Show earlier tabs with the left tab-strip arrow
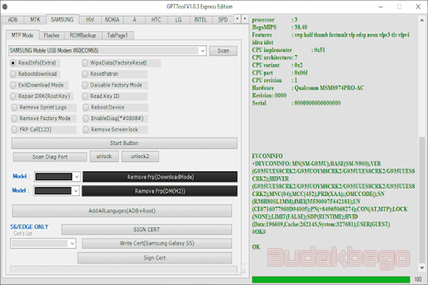The image size is (428, 285). 238,19
